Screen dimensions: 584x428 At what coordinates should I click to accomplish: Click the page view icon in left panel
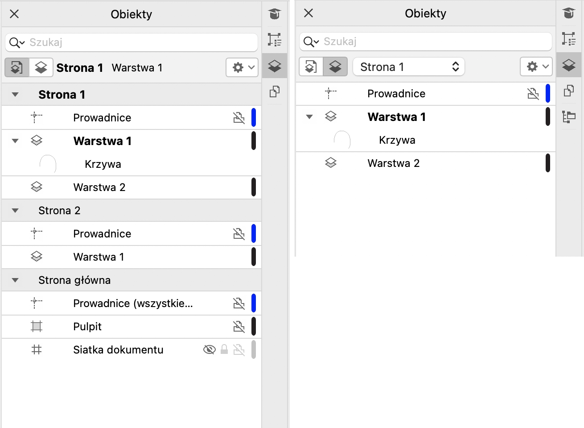tap(17, 67)
